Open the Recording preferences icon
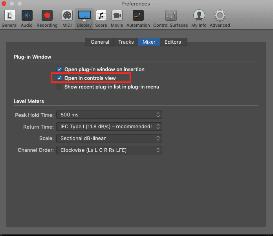This screenshot has height=236, width=273. pyautogui.click(x=47, y=15)
